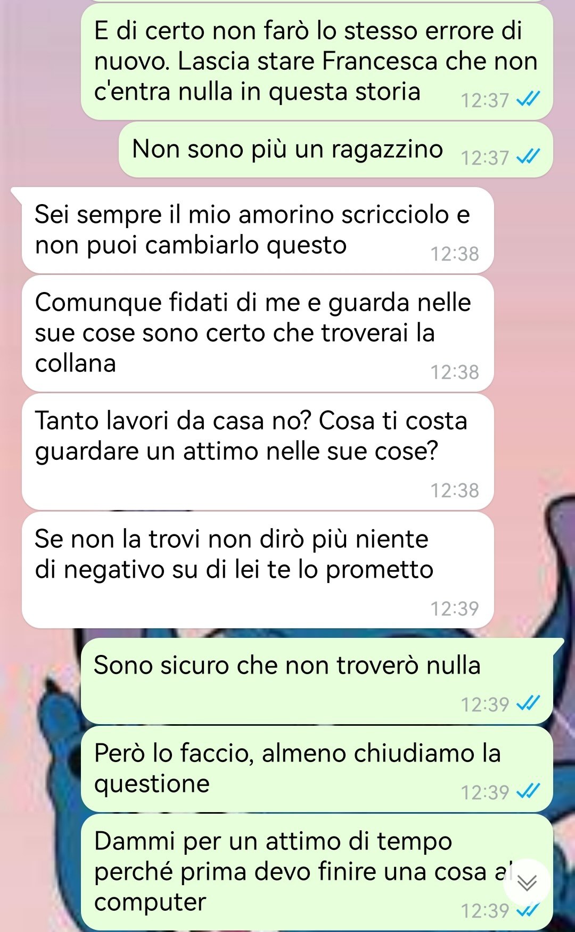This screenshot has width=575, height=932.
Task: Select message 'Comunque fidati di me e guarda'
Action: tap(258, 333)
